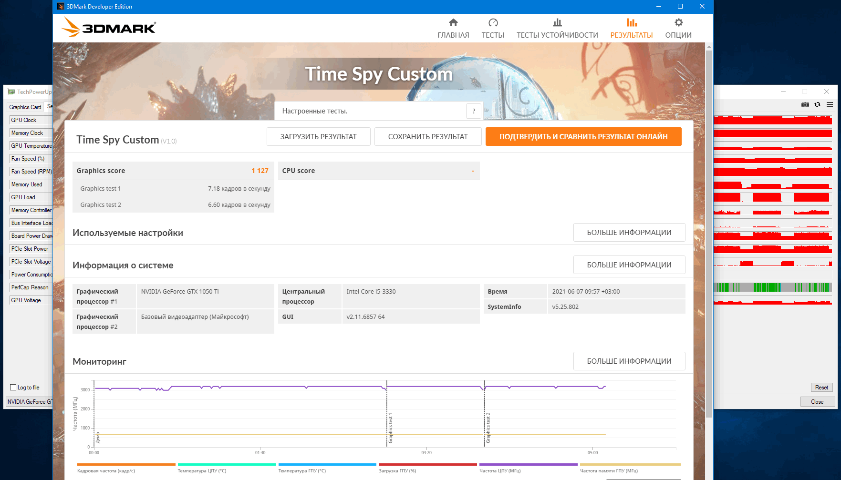Select Memory Controller sensor in GPU-Z
The width and height of the screenshot is (841, 480).
point(31,210)
